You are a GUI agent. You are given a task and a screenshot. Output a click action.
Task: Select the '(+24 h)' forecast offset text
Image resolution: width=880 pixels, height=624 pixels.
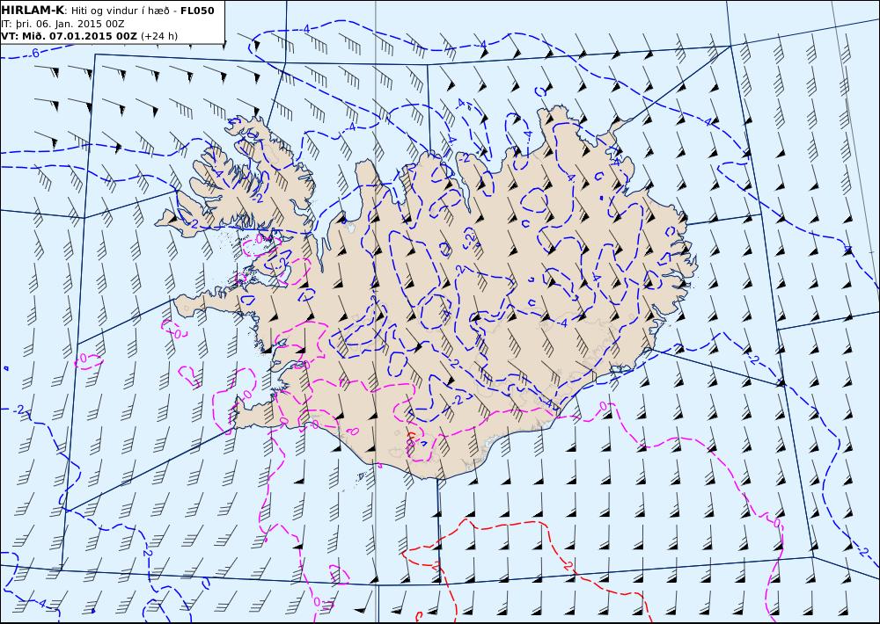tap(158, 36)
